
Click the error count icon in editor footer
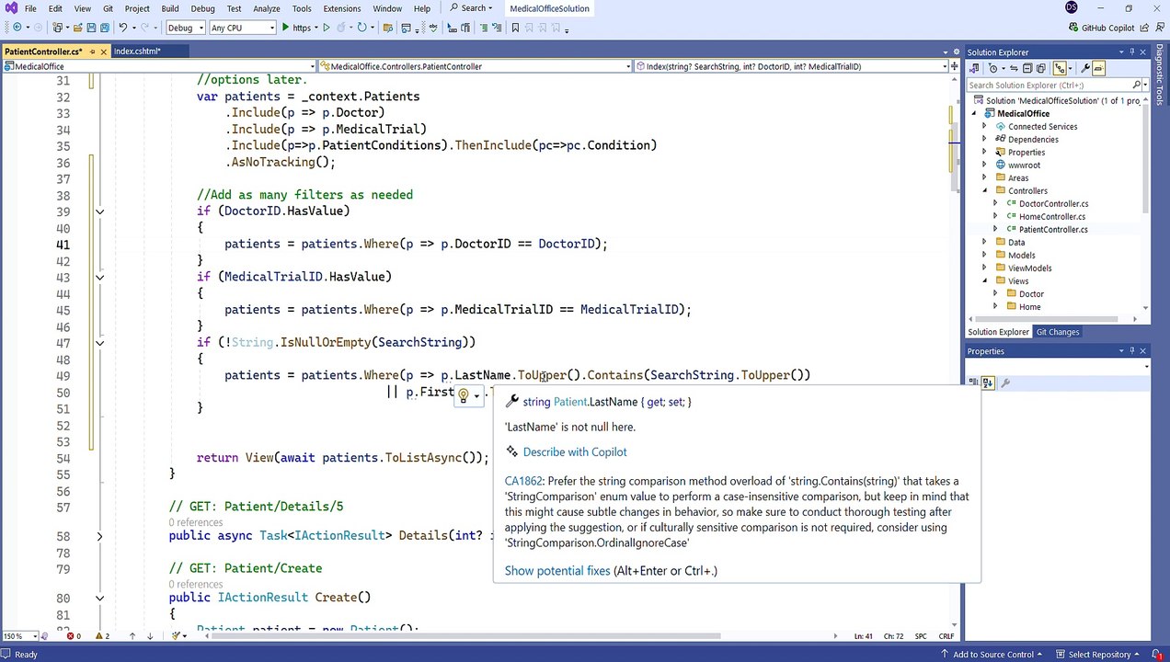pyautogui.click(x=71, y=636)
